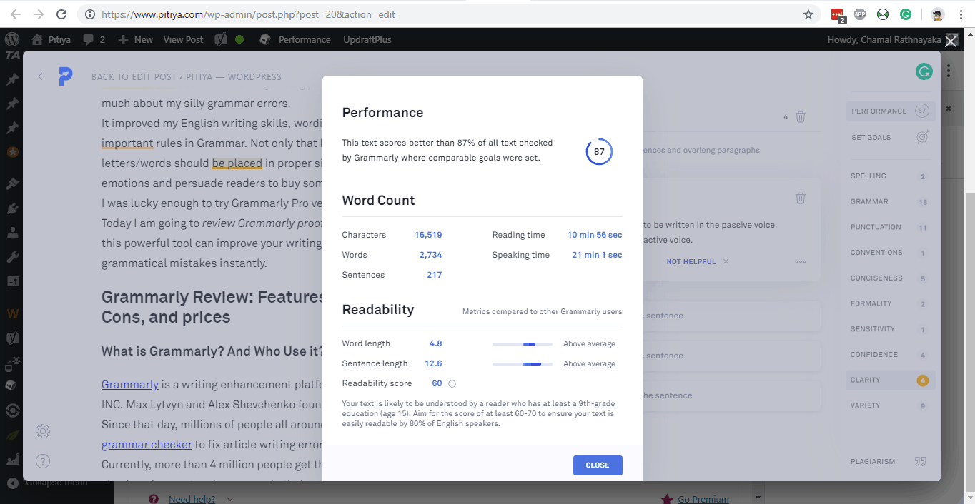Click the browser address bar URL
Image resolution: width=975 pixels, height=504 pixels.
coord(248,14)
